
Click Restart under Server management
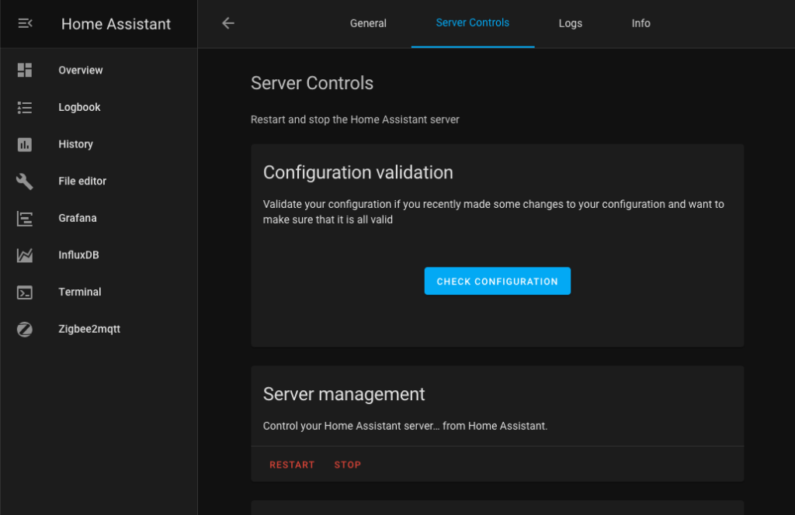click(x=292, y=465)
